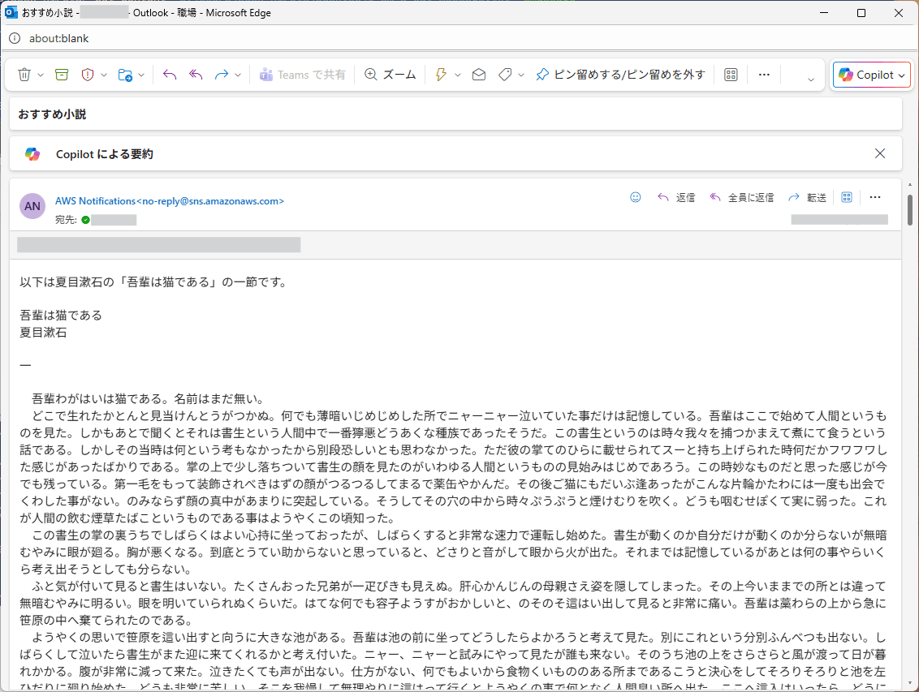
Task: Click the Quick Steps lightning bolt icon
Action: click(442, 75)
